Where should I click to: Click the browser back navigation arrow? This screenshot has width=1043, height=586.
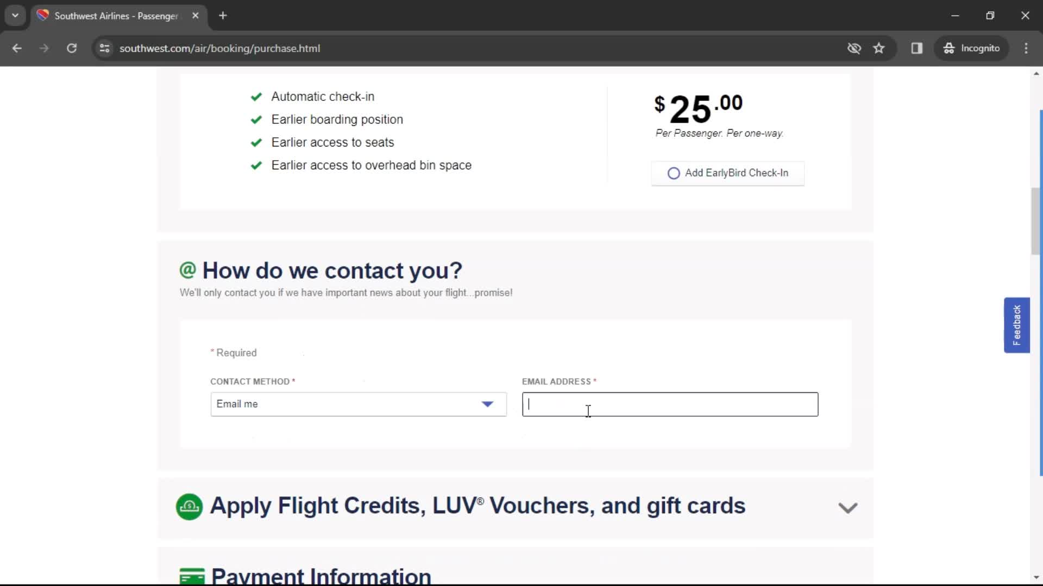click(17, 48)
